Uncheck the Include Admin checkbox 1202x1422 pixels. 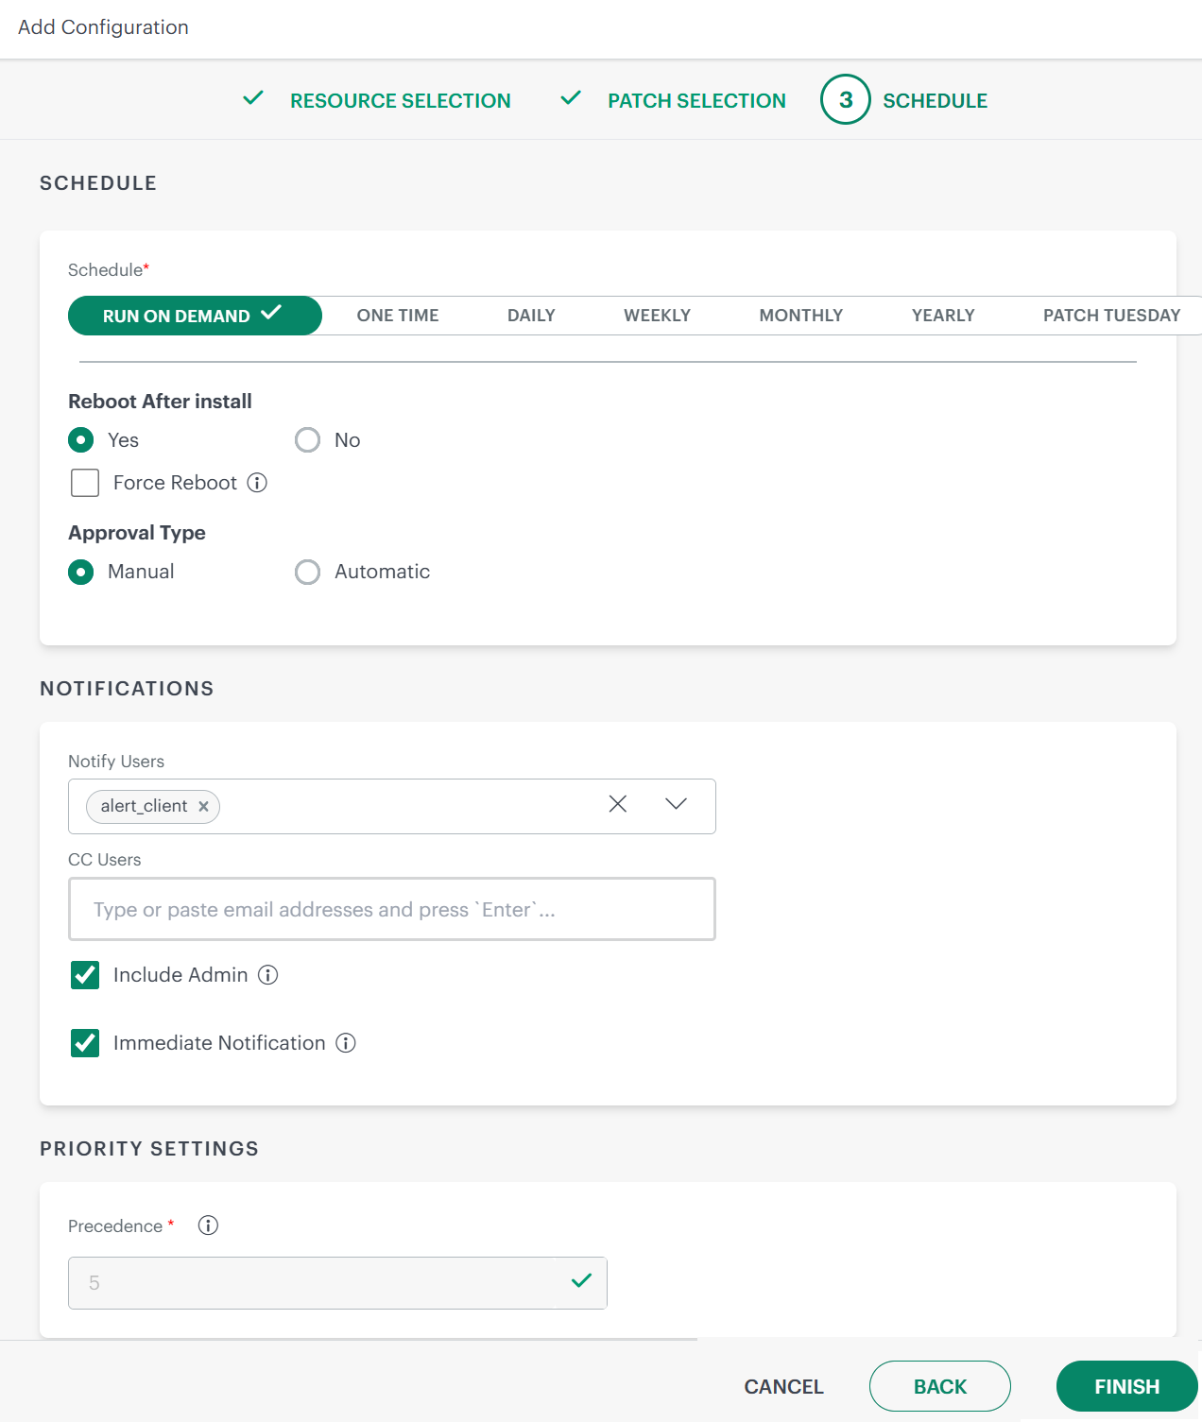[85, 975]
